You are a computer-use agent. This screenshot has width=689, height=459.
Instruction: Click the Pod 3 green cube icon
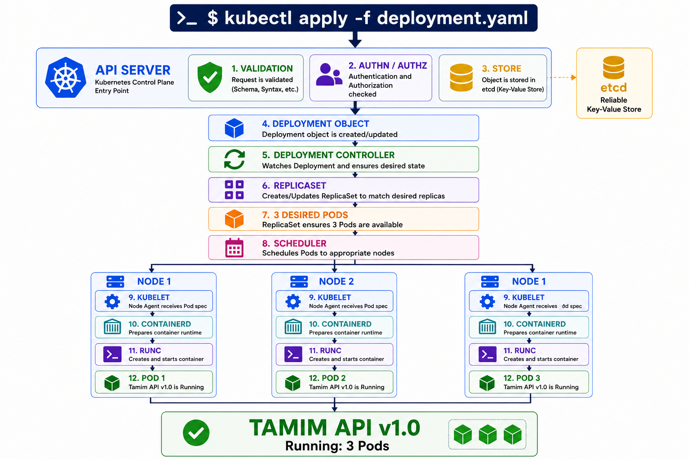[487, 383]
